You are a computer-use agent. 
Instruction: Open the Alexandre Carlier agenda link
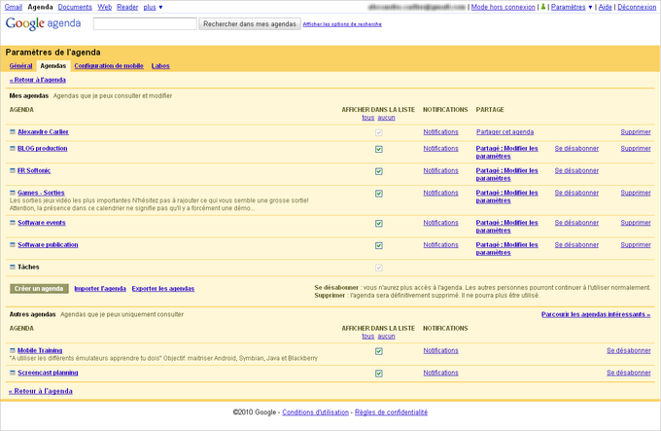click(x=43, y=132)
